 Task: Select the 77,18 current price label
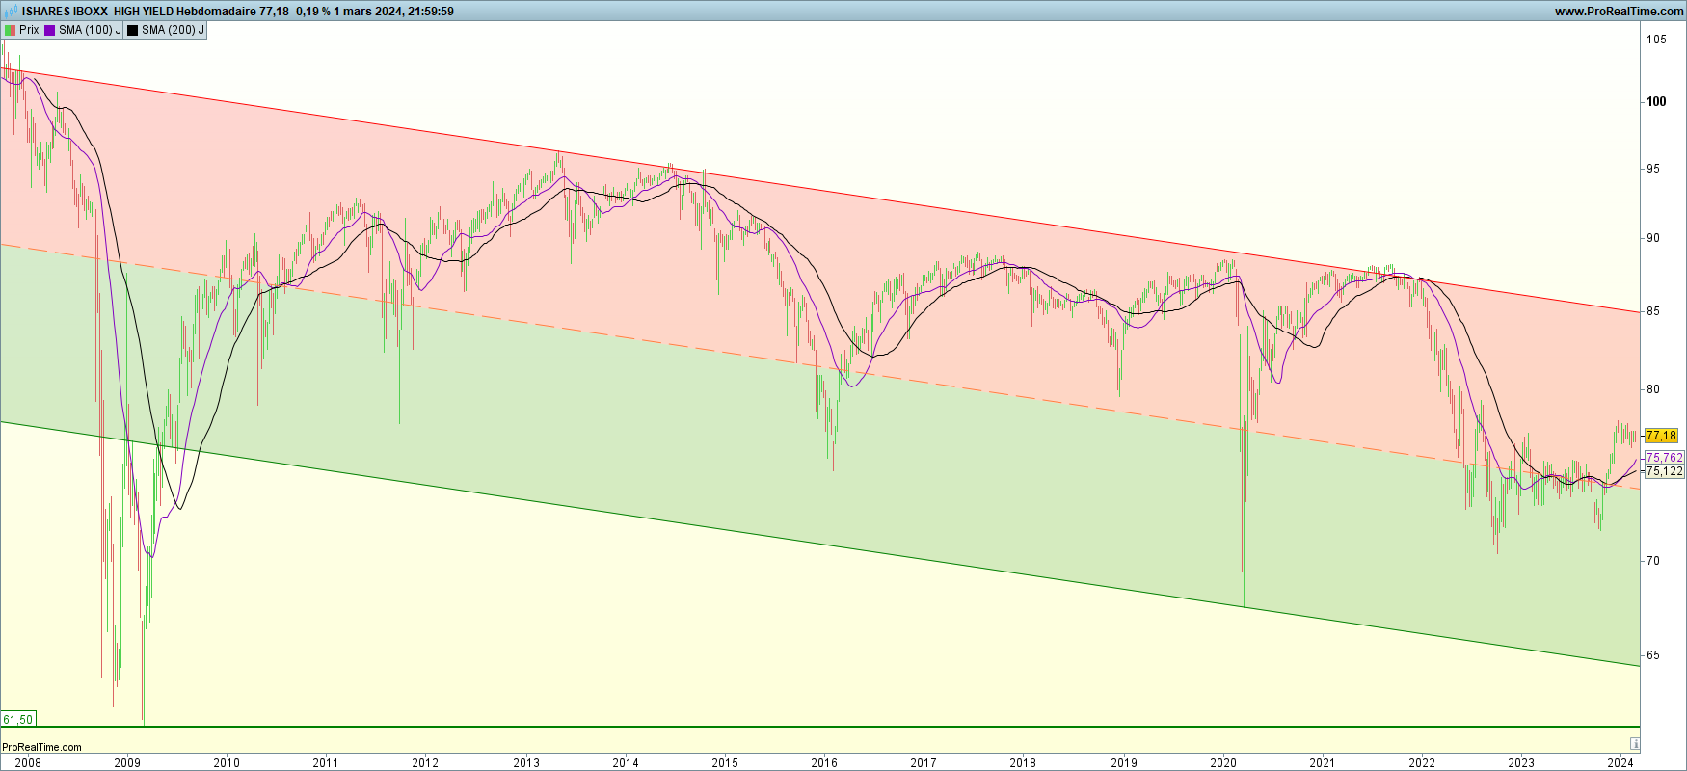point(1661,436)
